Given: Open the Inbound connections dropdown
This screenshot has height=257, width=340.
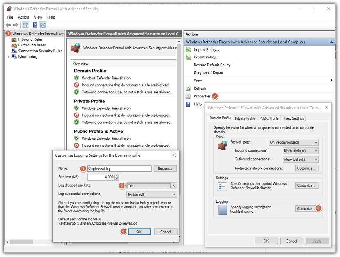Looking at the screenshot, I should point(300,150).
